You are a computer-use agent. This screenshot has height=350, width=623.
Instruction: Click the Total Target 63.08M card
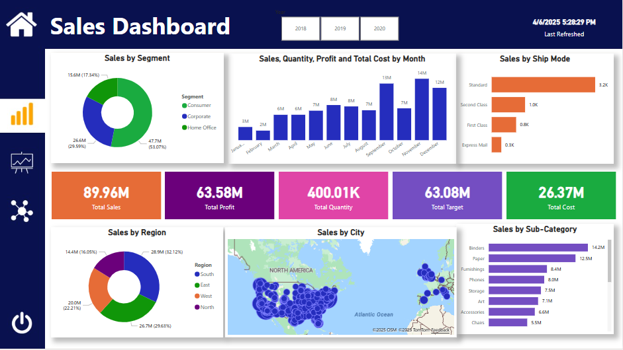447,195
